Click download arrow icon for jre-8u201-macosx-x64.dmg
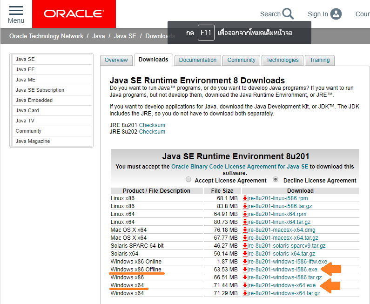The height and width of the screenshot is (304, 370). click(245, 230)
